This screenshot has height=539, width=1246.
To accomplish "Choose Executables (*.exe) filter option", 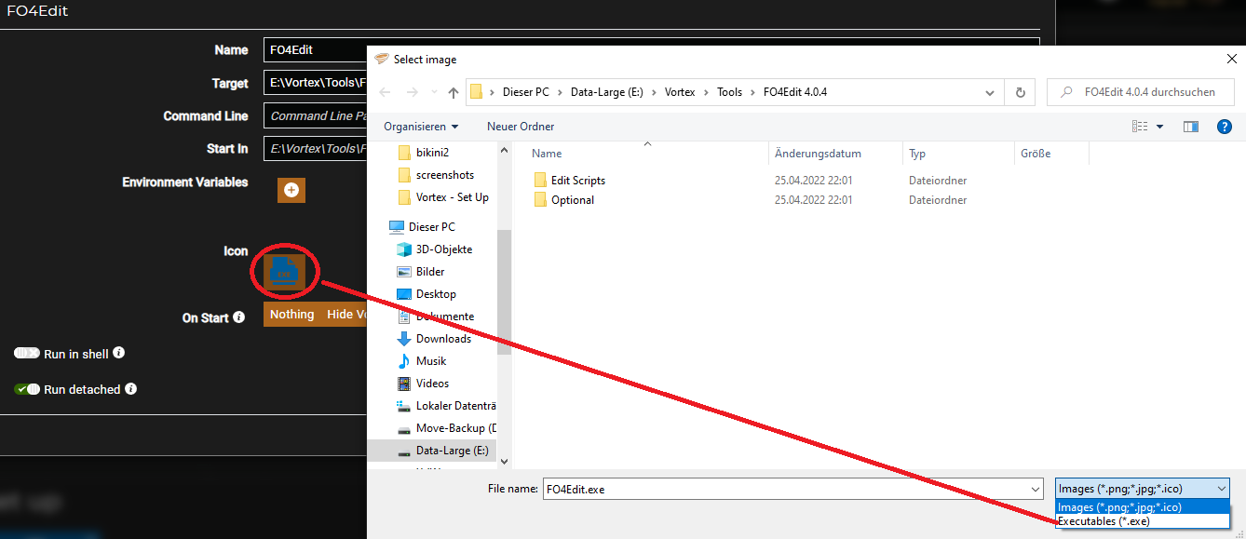I will [1143, 521].
